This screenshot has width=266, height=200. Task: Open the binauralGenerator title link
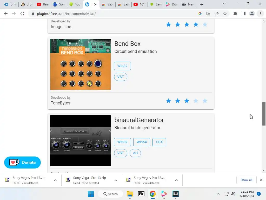tap(139, 120)
